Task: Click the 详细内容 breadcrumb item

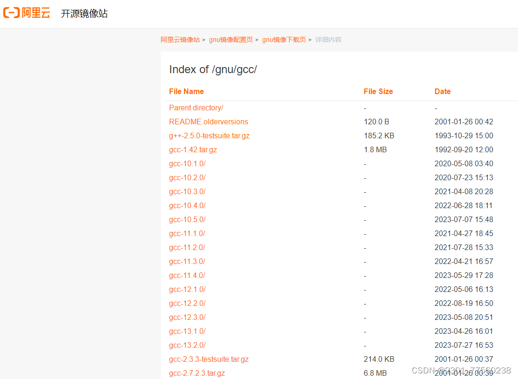Action: tap(328, 40)
